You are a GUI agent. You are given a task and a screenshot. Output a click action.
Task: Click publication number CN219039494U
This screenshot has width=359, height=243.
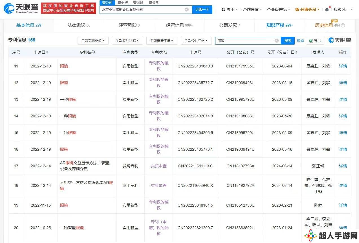[x=240, y=149]
